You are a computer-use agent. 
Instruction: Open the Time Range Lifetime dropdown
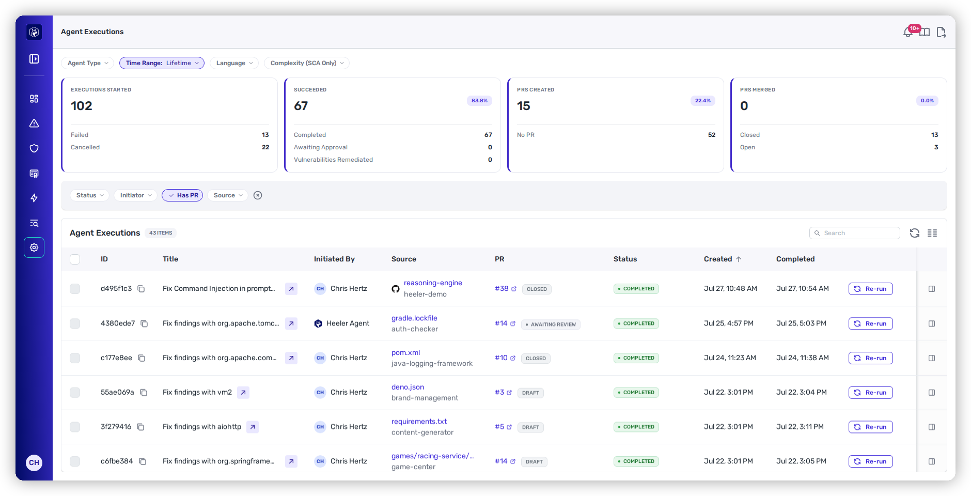[162, 63]
